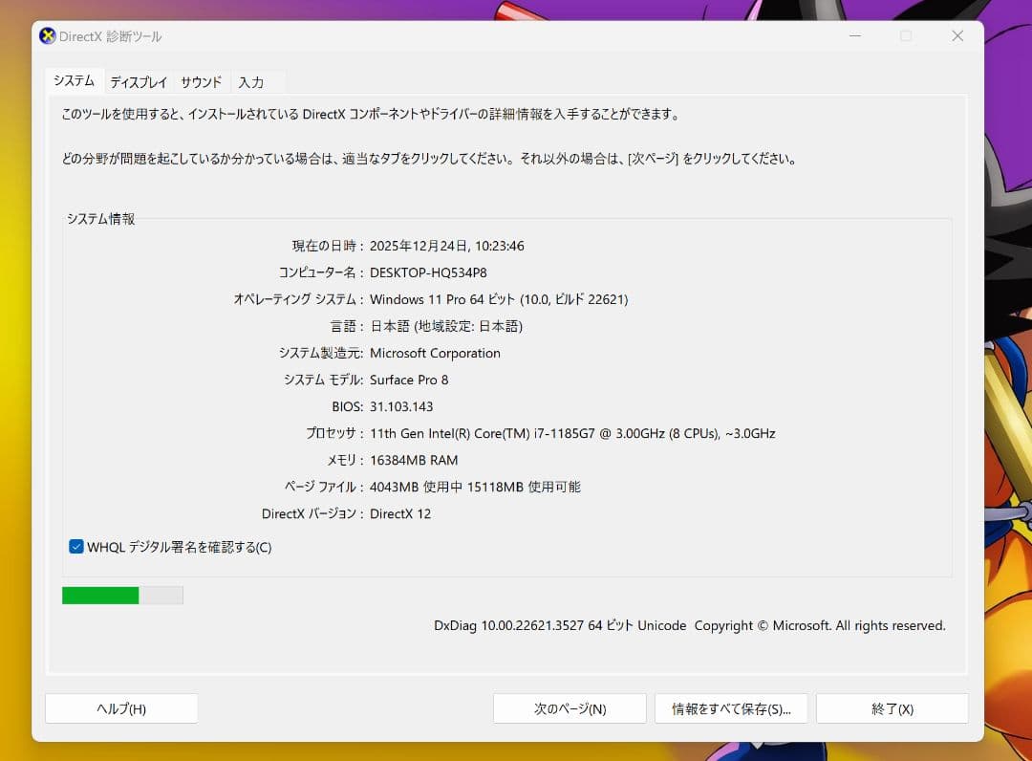This screenshot has width=1032, height=761.
Task: Select the 入力 tab
Action: [250, 81]
